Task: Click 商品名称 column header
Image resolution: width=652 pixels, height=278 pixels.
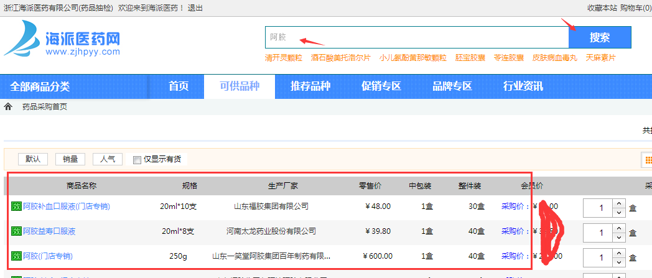Action: [x=81, y=186]
